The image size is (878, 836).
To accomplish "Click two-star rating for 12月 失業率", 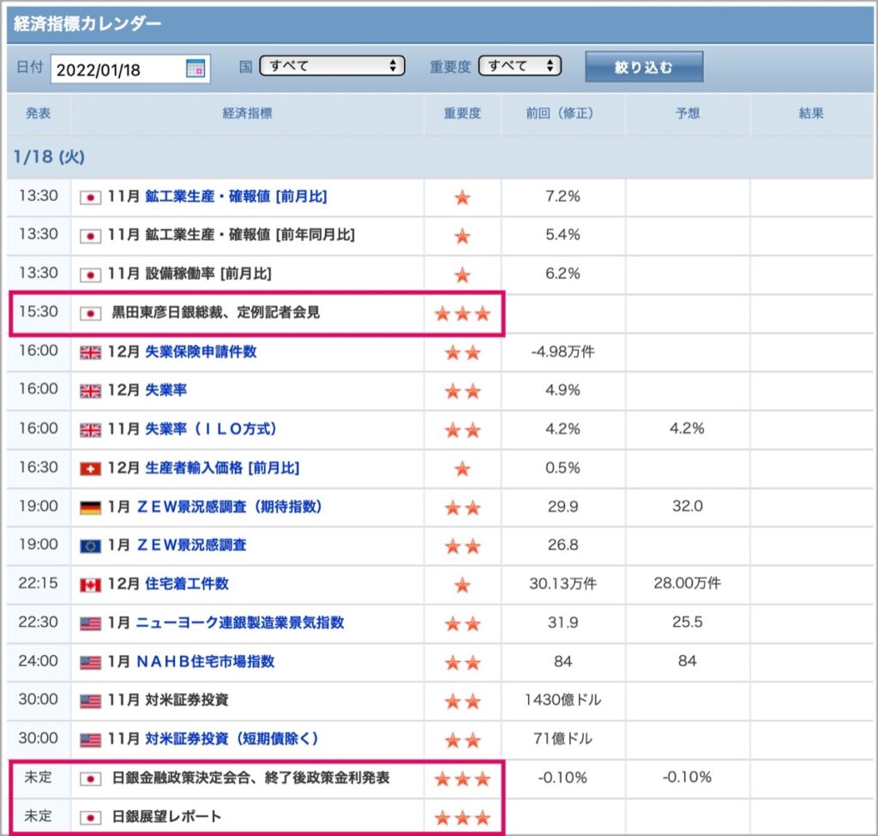I will click(x=462, y=391).
